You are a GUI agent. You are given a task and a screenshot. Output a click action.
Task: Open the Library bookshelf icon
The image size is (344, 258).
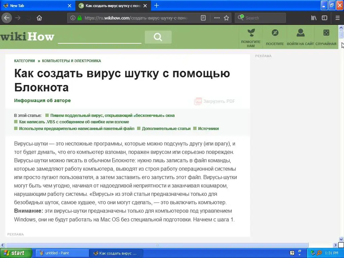pos(314,18)
